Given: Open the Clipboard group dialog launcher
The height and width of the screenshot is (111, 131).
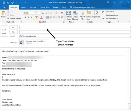Looking at the screenshot, I should point(22,22).
